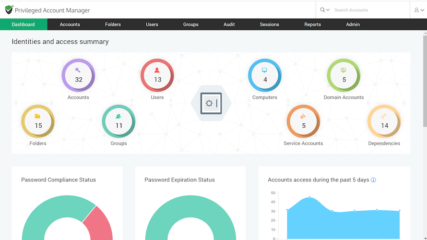427x240 pixels.
Task: Click the Privileged Account Manager shield logo
Action: 9,10
